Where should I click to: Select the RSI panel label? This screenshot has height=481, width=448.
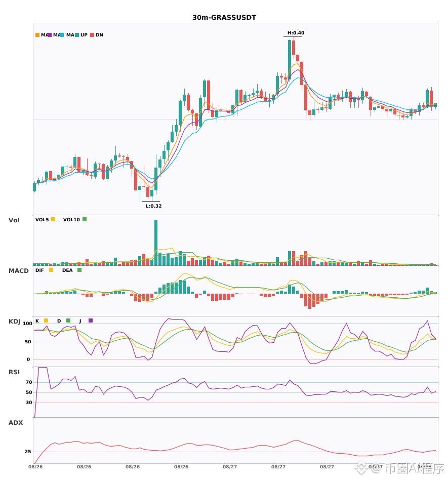click(x=14, y=372)
